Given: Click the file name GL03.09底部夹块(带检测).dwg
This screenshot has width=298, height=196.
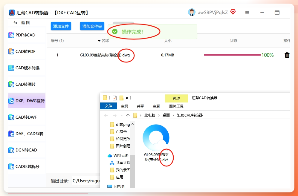Looking at the screenshot, I should tap(105, 55).
